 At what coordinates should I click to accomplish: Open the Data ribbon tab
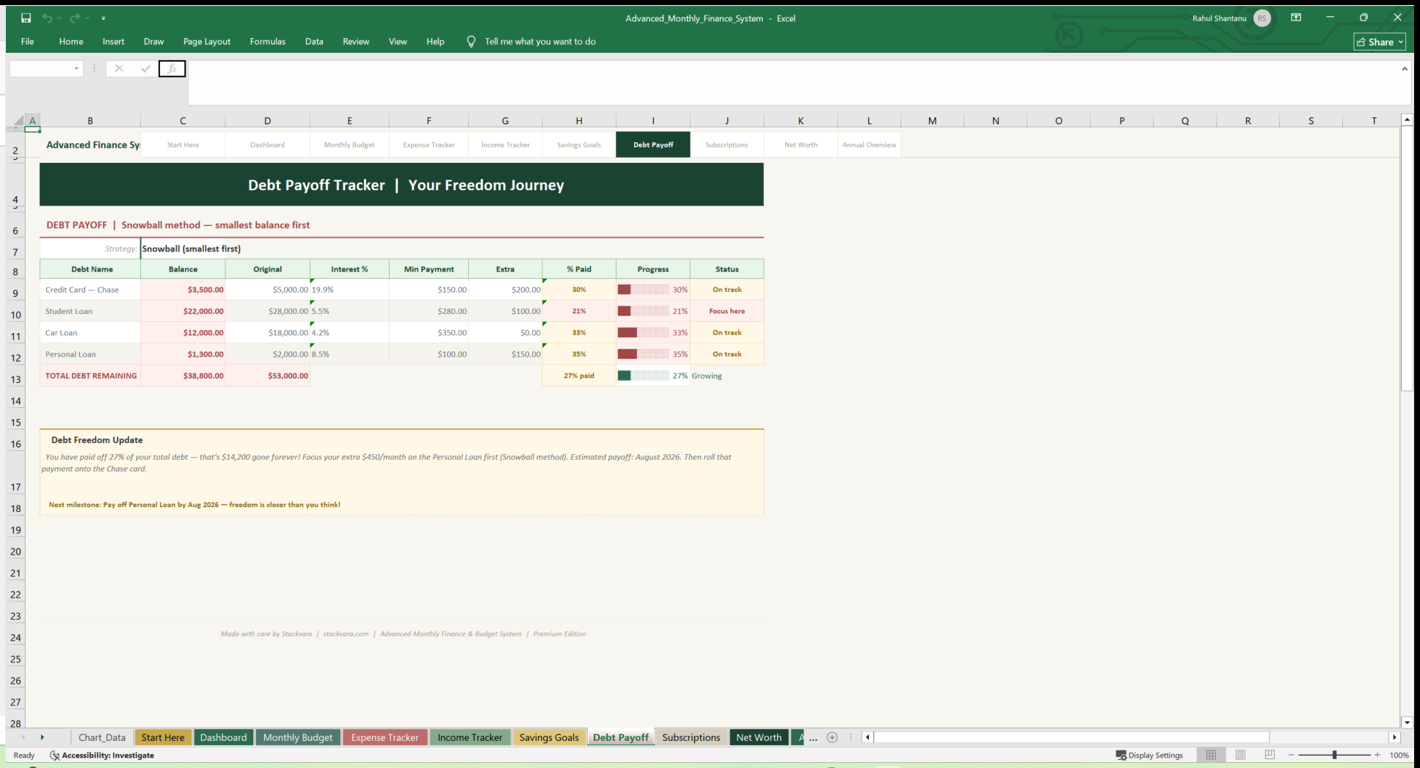(314, 42)
